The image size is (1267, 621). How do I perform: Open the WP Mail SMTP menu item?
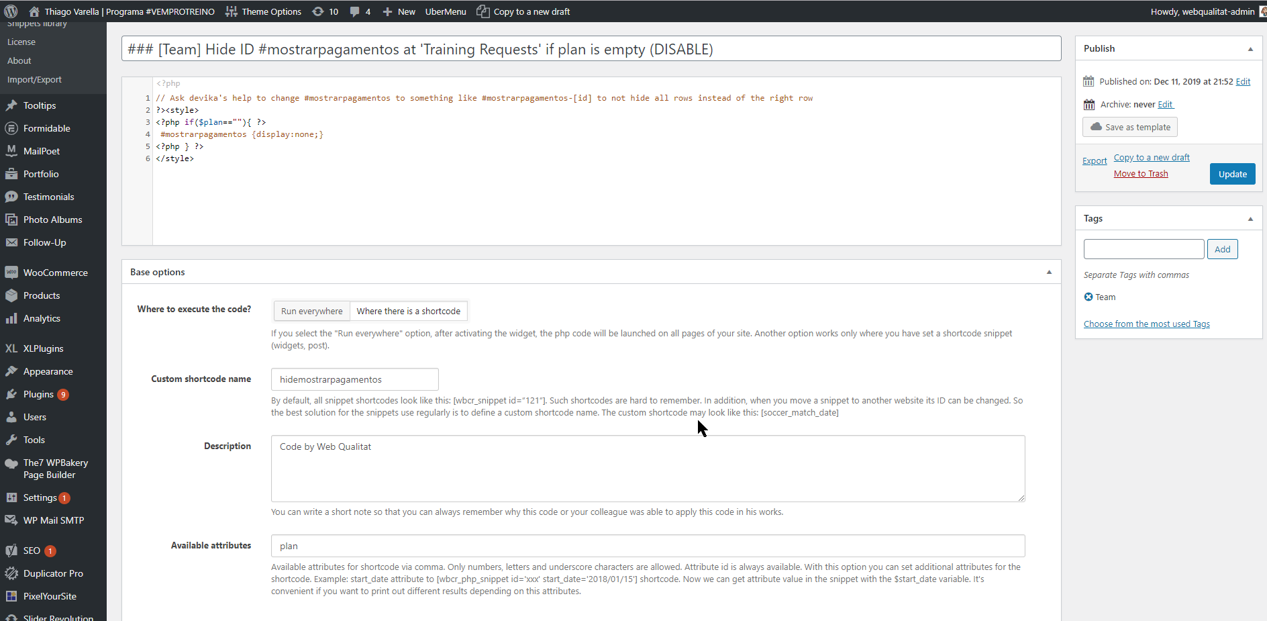54,520
